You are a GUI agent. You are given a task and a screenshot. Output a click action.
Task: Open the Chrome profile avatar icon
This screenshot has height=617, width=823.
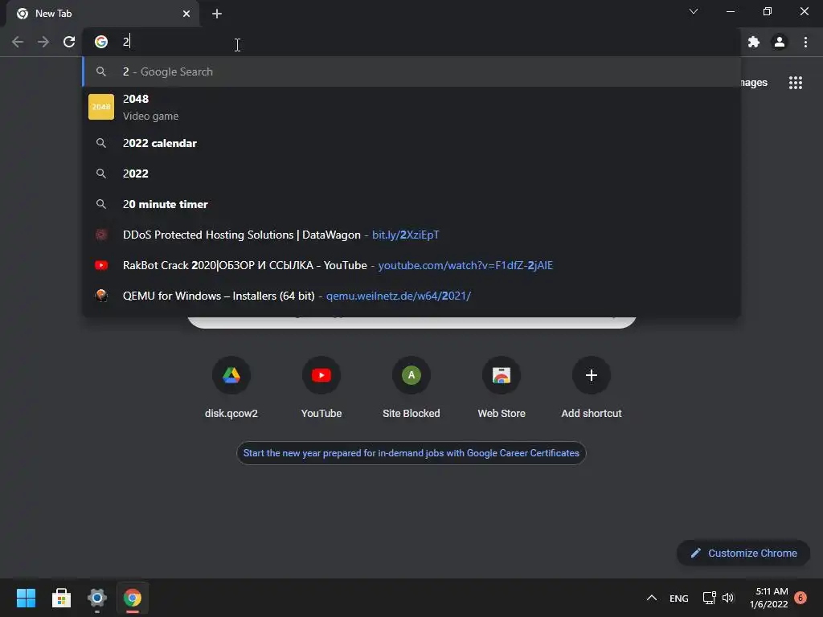click(x=780, y=42)
